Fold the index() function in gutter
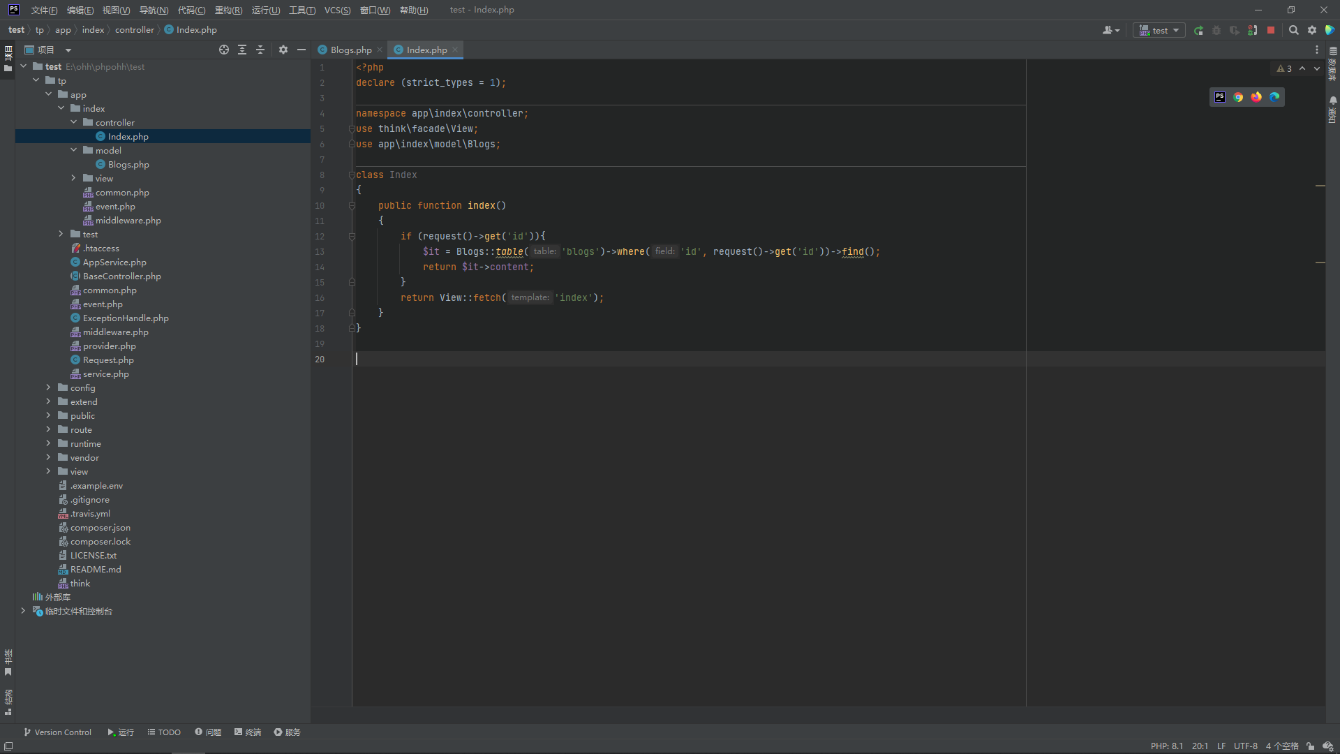Viewport: 1340px width, 754px height. [x=352, y=206]
